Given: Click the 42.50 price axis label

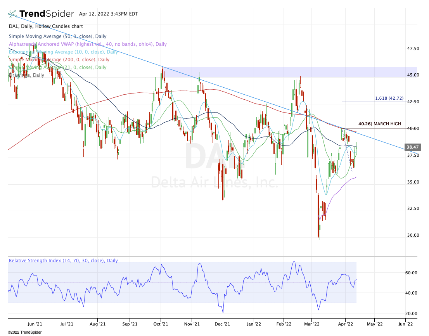Looking at the screenshot, I should coord(413,102).
